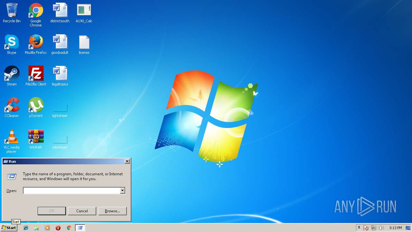Image resolution: width=412 pixels, height=232 pixels.
Task: Open the Start menu
Action: pyautogui.click(x=9, y=228)
